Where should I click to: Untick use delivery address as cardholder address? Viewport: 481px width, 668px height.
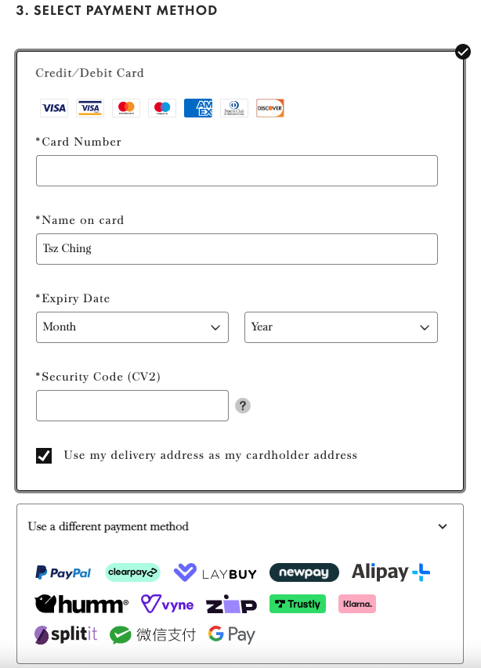pyautogui.click(x=44, y=456)
